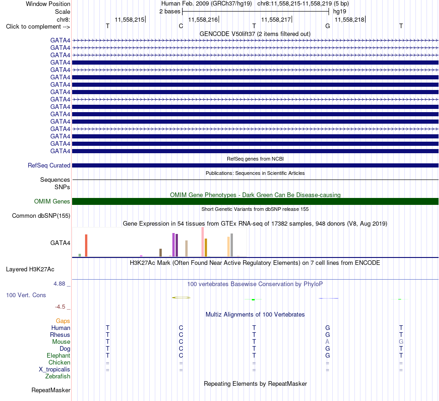The width and height of the screenshot is (439, 401).
Task: Click the GATA4 label beside the GTEx bar chart
Action: [x=60, y=243]
